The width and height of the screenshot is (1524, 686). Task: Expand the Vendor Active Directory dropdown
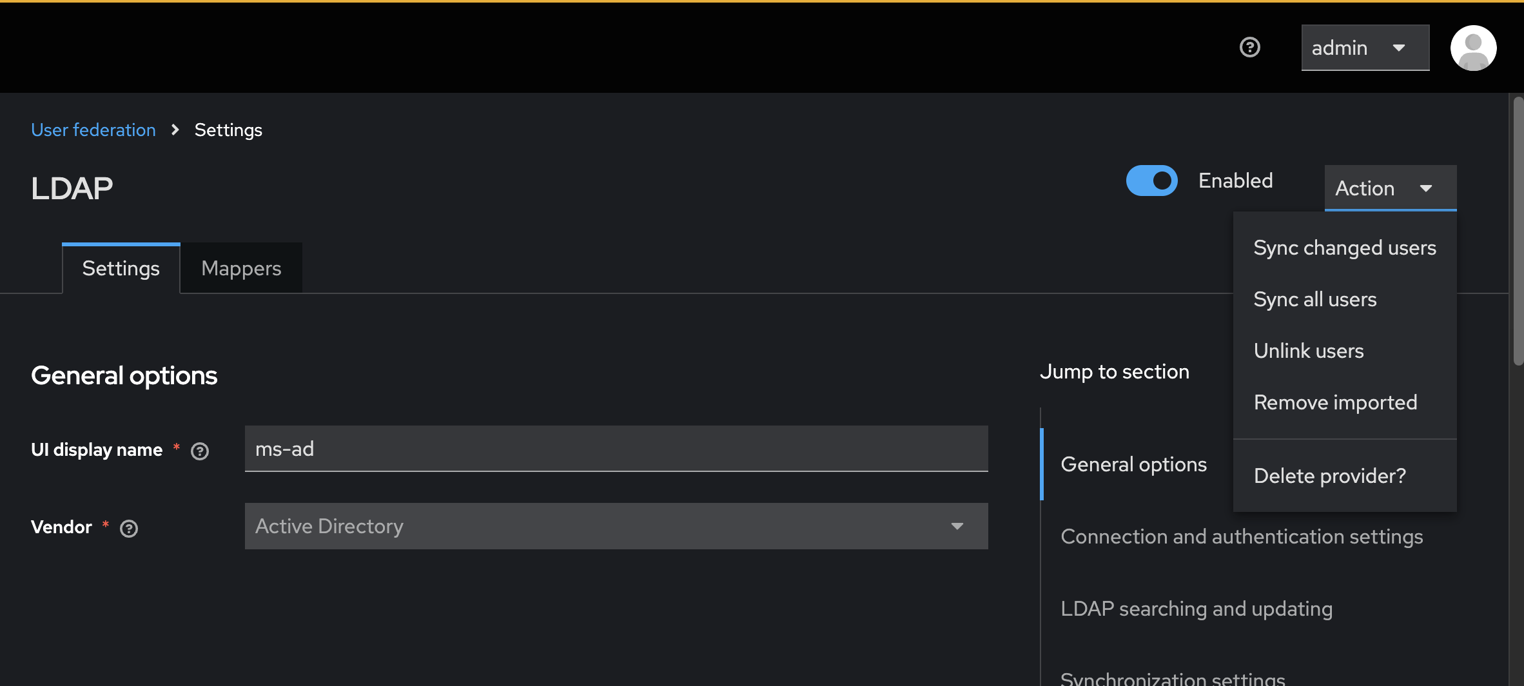click(x=616, y=526)
